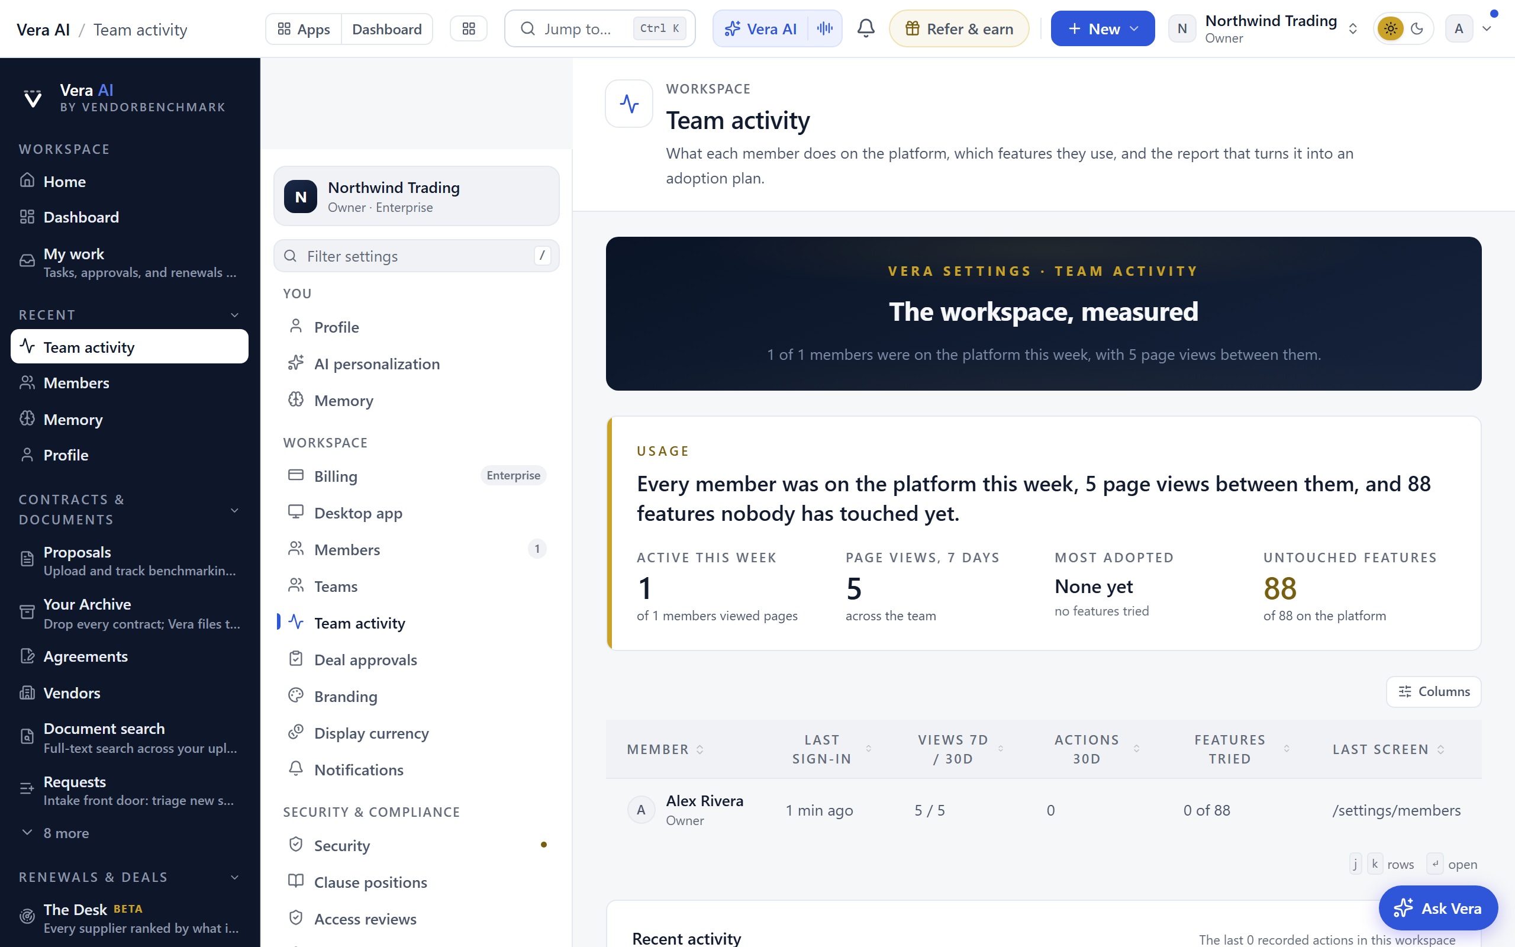Open Memory under Recent in sidebar
1515x947 pixels.
tap(130, 420)
